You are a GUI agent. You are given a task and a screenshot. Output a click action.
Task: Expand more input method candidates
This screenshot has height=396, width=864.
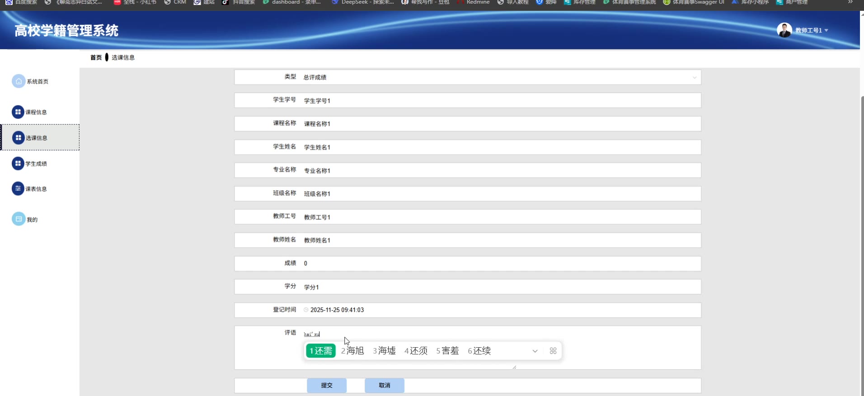(535, 351)
